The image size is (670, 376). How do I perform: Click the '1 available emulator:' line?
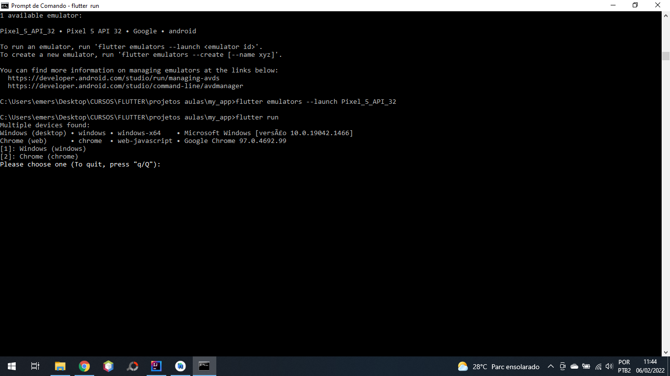[x=41, y=16]
